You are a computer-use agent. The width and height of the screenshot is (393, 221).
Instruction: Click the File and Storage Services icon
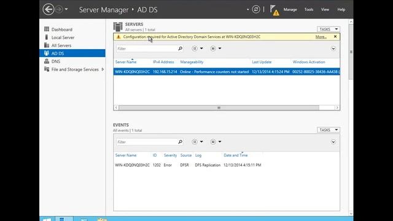pos(47,69)
